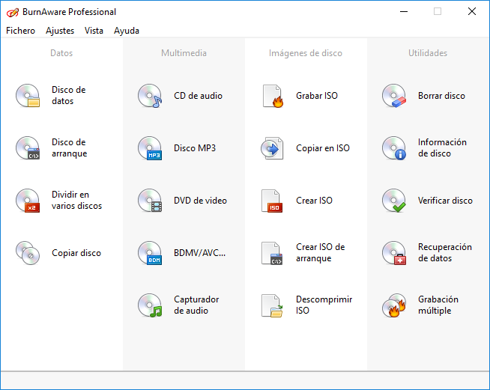Click the 'Descomprimir ISO' text
The width and height of the screenshot is (490, 390).
click(324, 305)
